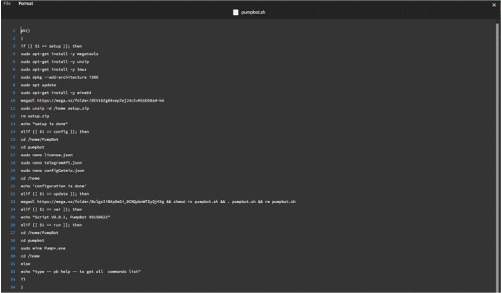
Task: Click the 'sudo dpkg --add-architecture i386' line
Action: pyautogui.click(x=59, y=77)
